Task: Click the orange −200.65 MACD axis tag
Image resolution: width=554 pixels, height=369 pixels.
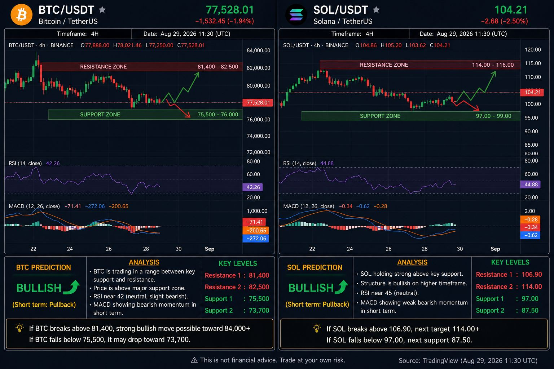Action: [256, 231]
